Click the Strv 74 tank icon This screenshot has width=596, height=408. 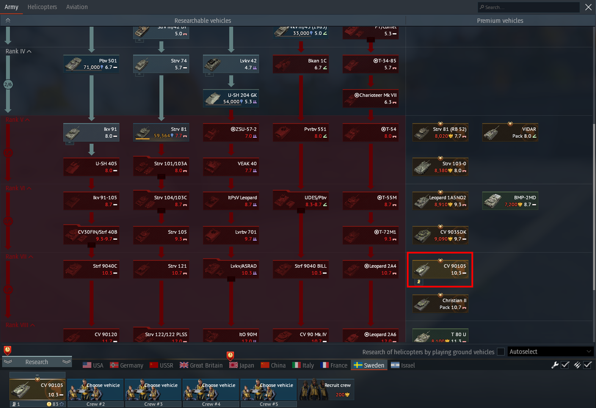coord(142,64)
